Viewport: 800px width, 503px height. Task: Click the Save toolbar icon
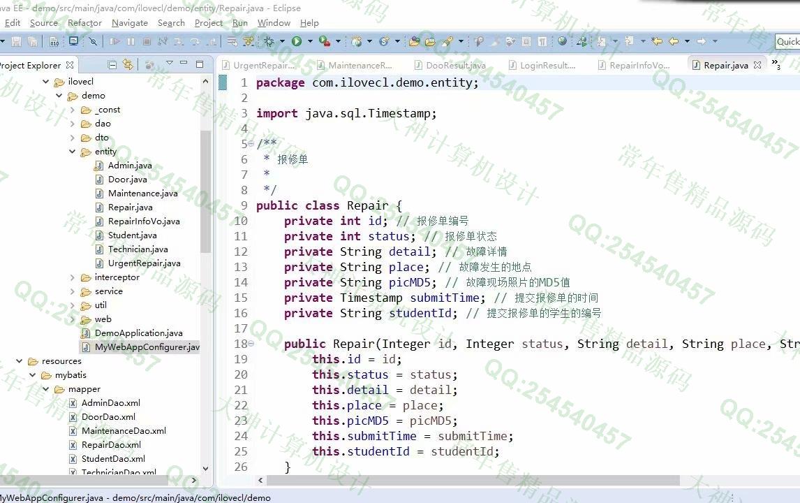point(16,41)
